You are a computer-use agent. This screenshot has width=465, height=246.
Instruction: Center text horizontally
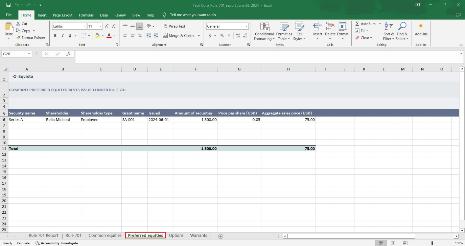coord(133,35)
